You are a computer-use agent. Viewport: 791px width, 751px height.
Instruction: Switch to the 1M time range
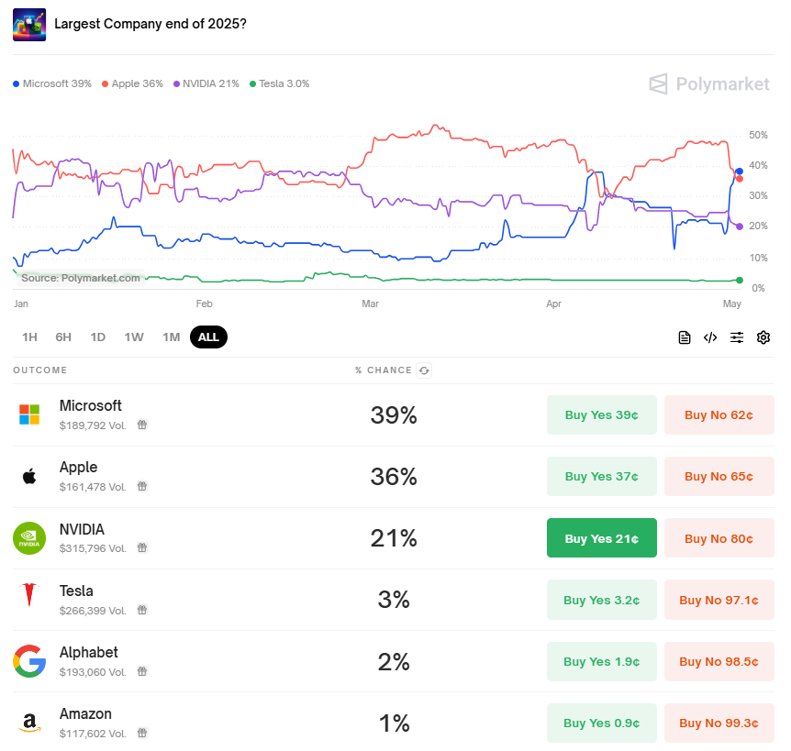coord(171,337)
